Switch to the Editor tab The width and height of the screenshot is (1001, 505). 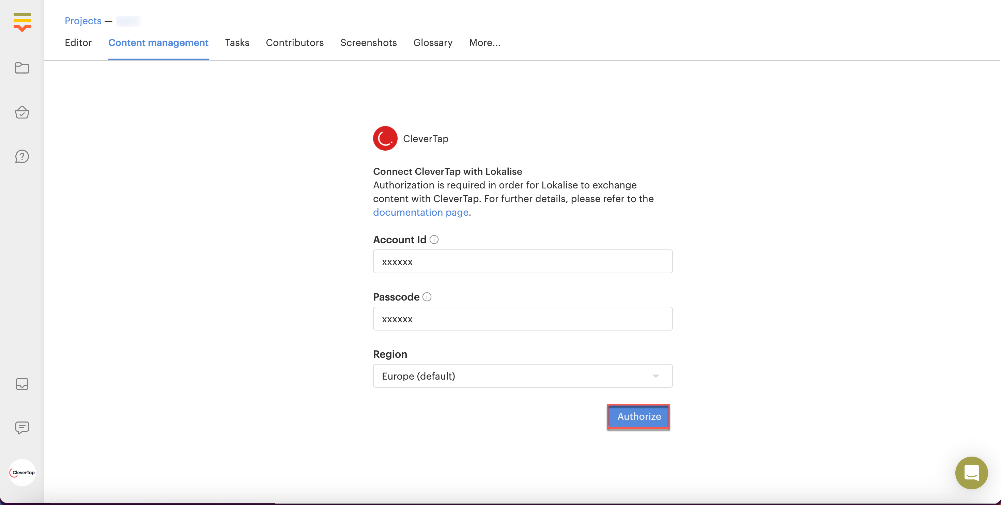pyautogui.click(x=79, y=43)
